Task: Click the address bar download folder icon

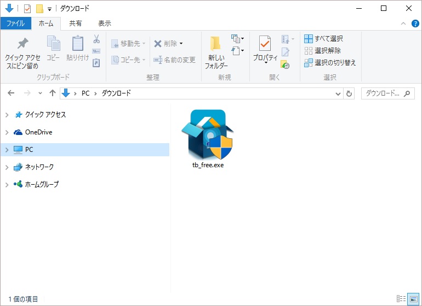Action: 66,93
